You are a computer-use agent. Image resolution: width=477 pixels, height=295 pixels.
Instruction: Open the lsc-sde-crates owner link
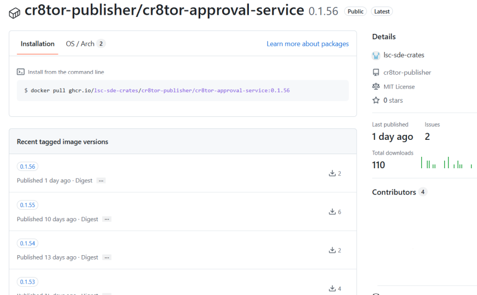[x=404, y=55]
